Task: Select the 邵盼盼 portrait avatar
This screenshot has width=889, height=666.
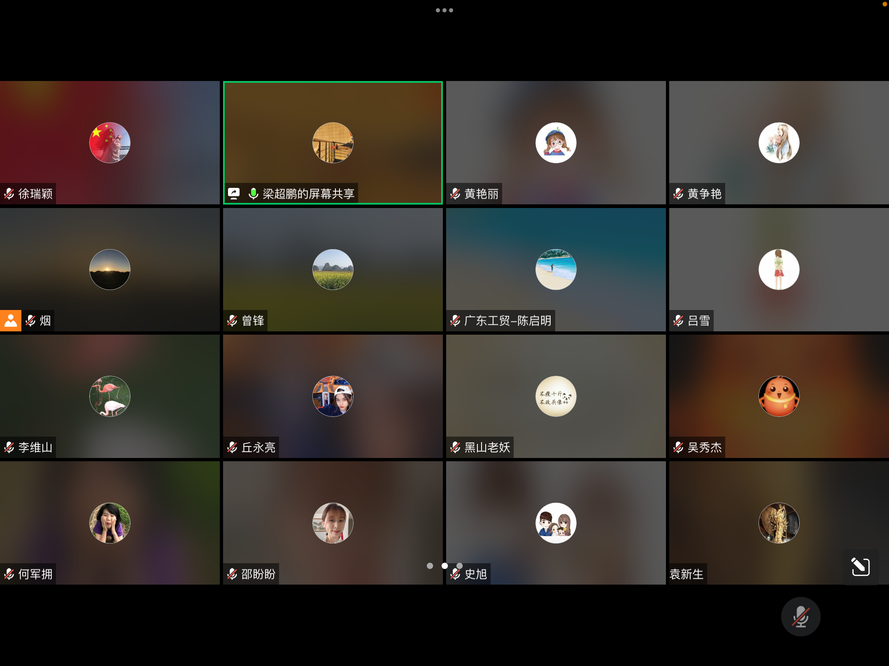Action: click(x=333, y=523)
